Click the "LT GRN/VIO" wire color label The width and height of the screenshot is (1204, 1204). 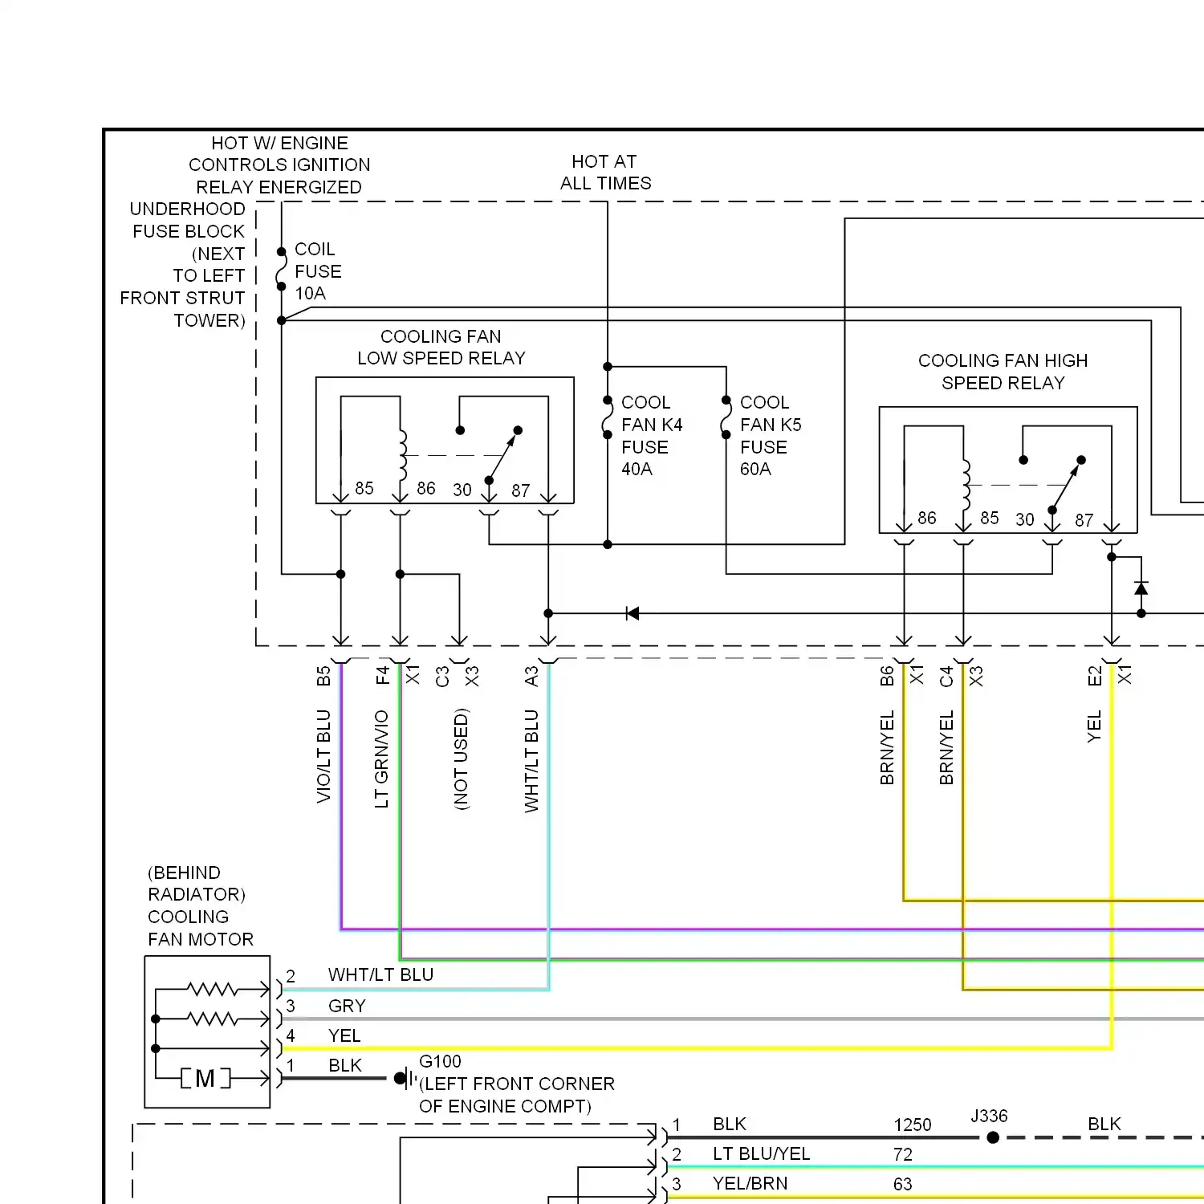[382, 759]
